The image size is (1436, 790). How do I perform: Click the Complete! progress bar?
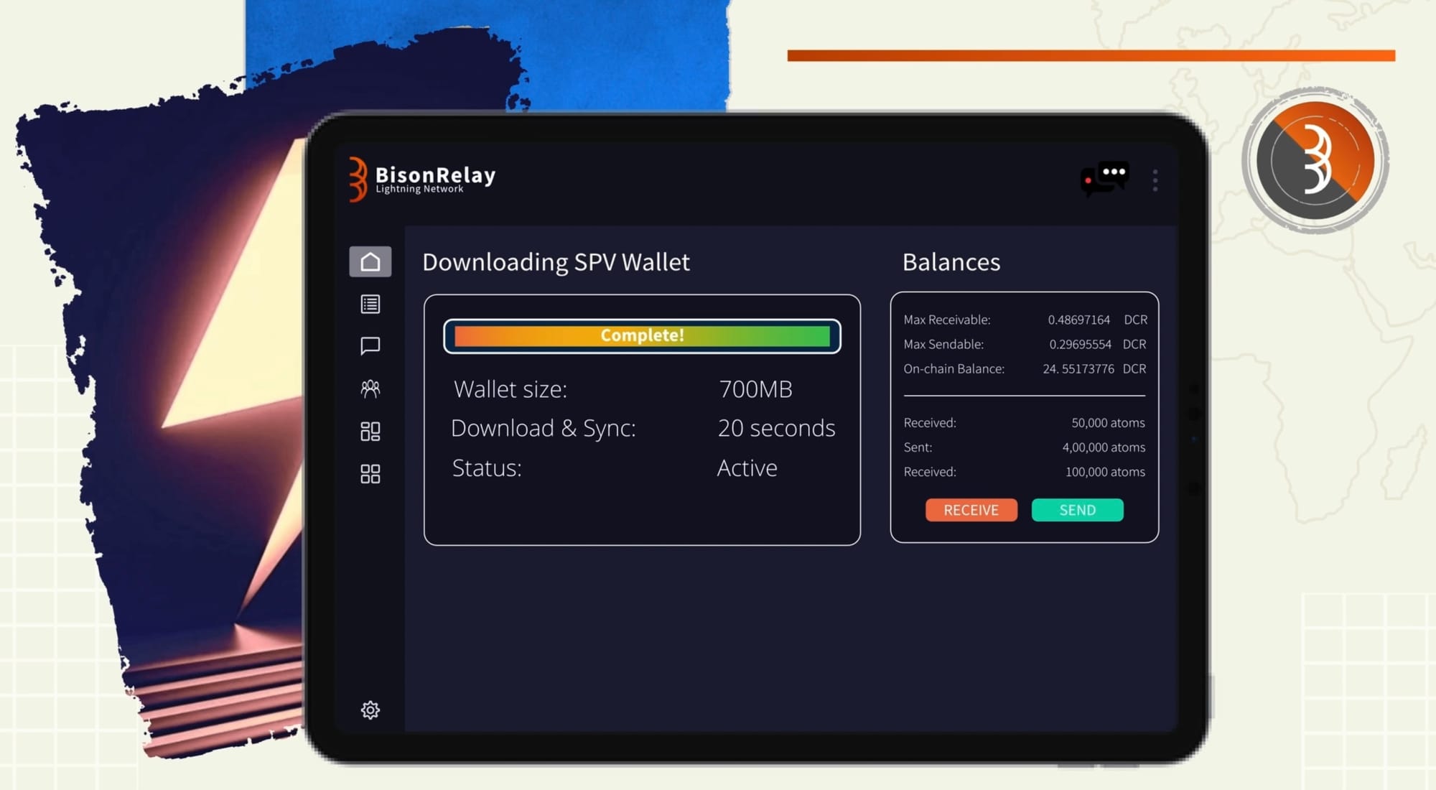click(642, 336)
